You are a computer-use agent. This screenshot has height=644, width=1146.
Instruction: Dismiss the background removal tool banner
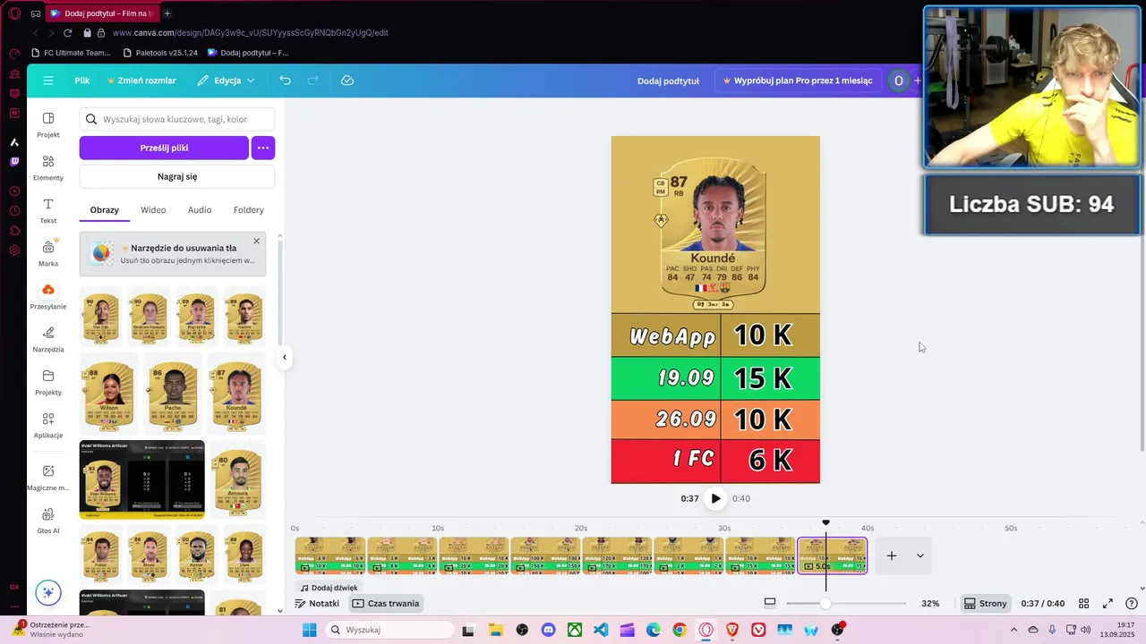pyautogui.click(x=256, y=241)
